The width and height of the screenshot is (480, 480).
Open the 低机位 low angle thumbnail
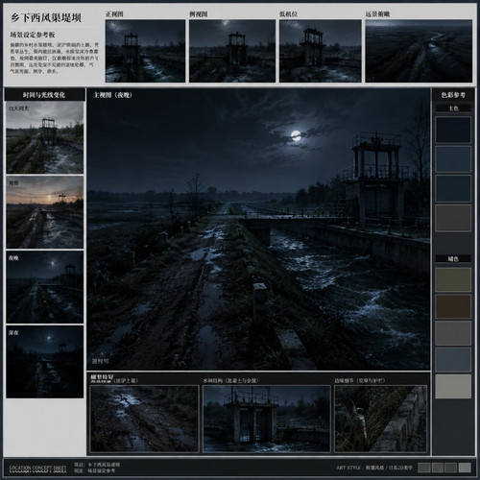[x=321, y=51]
